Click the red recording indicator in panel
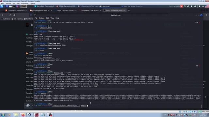Viewport: 209px width, 117px height. tap(182, 6)
